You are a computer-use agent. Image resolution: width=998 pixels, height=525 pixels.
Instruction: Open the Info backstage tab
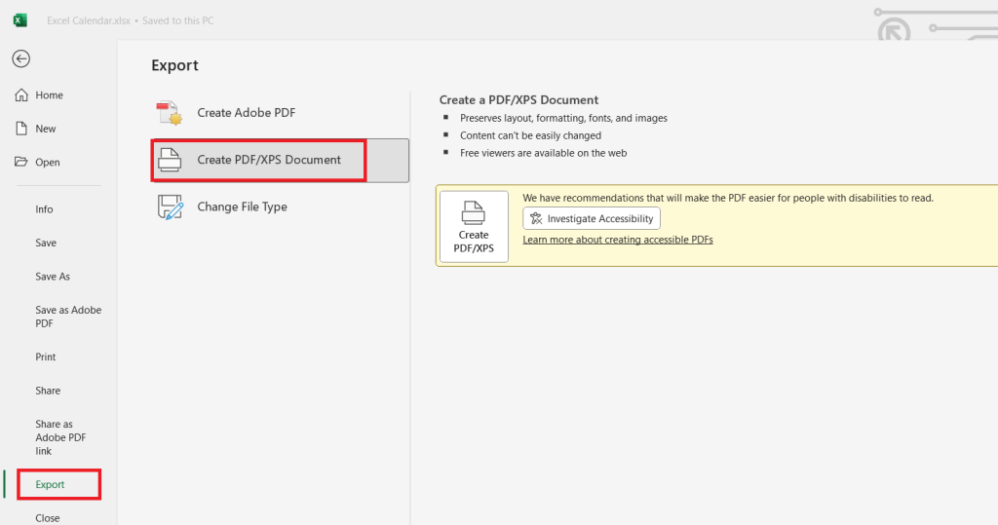45,209
